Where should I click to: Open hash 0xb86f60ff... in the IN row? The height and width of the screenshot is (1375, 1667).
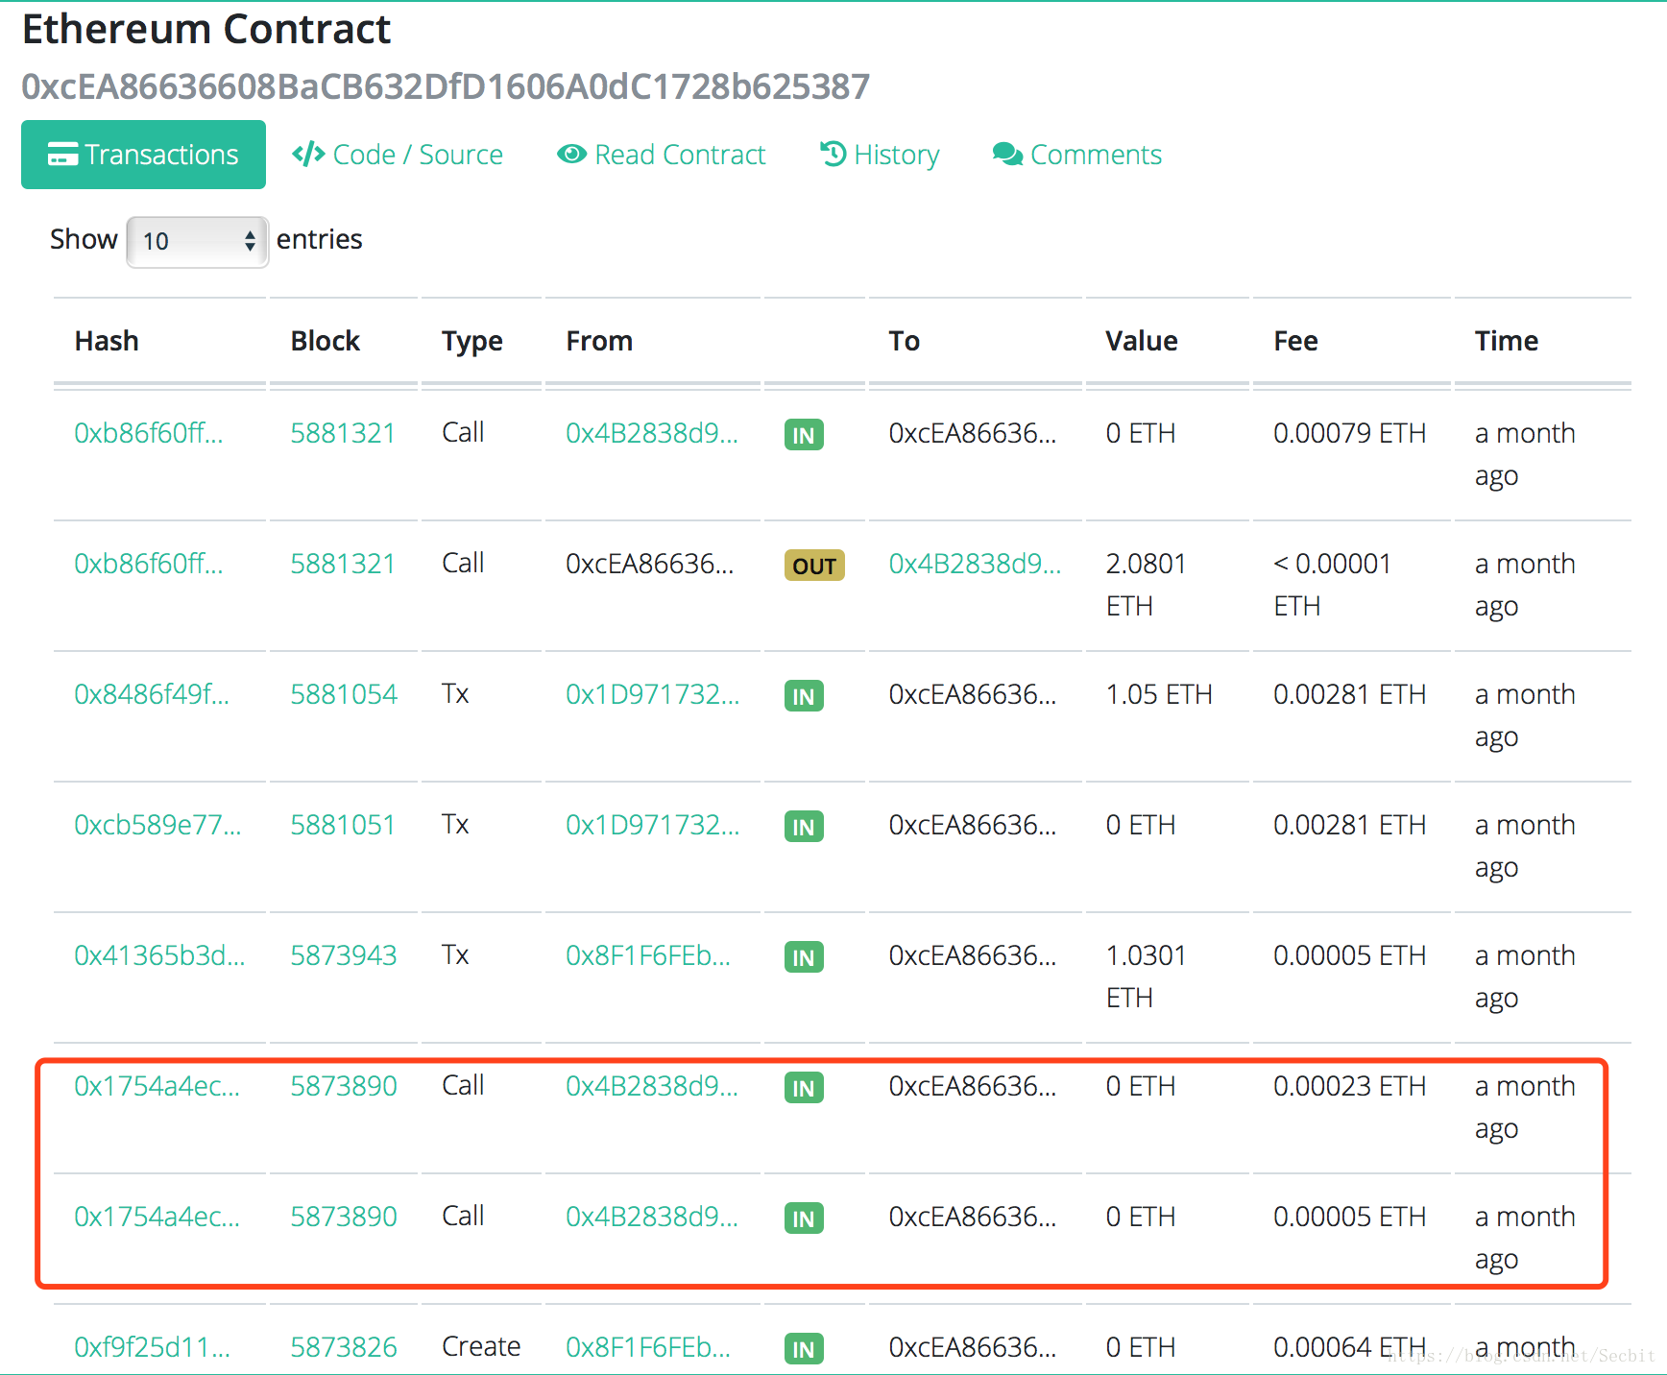[x=149, y=433]
